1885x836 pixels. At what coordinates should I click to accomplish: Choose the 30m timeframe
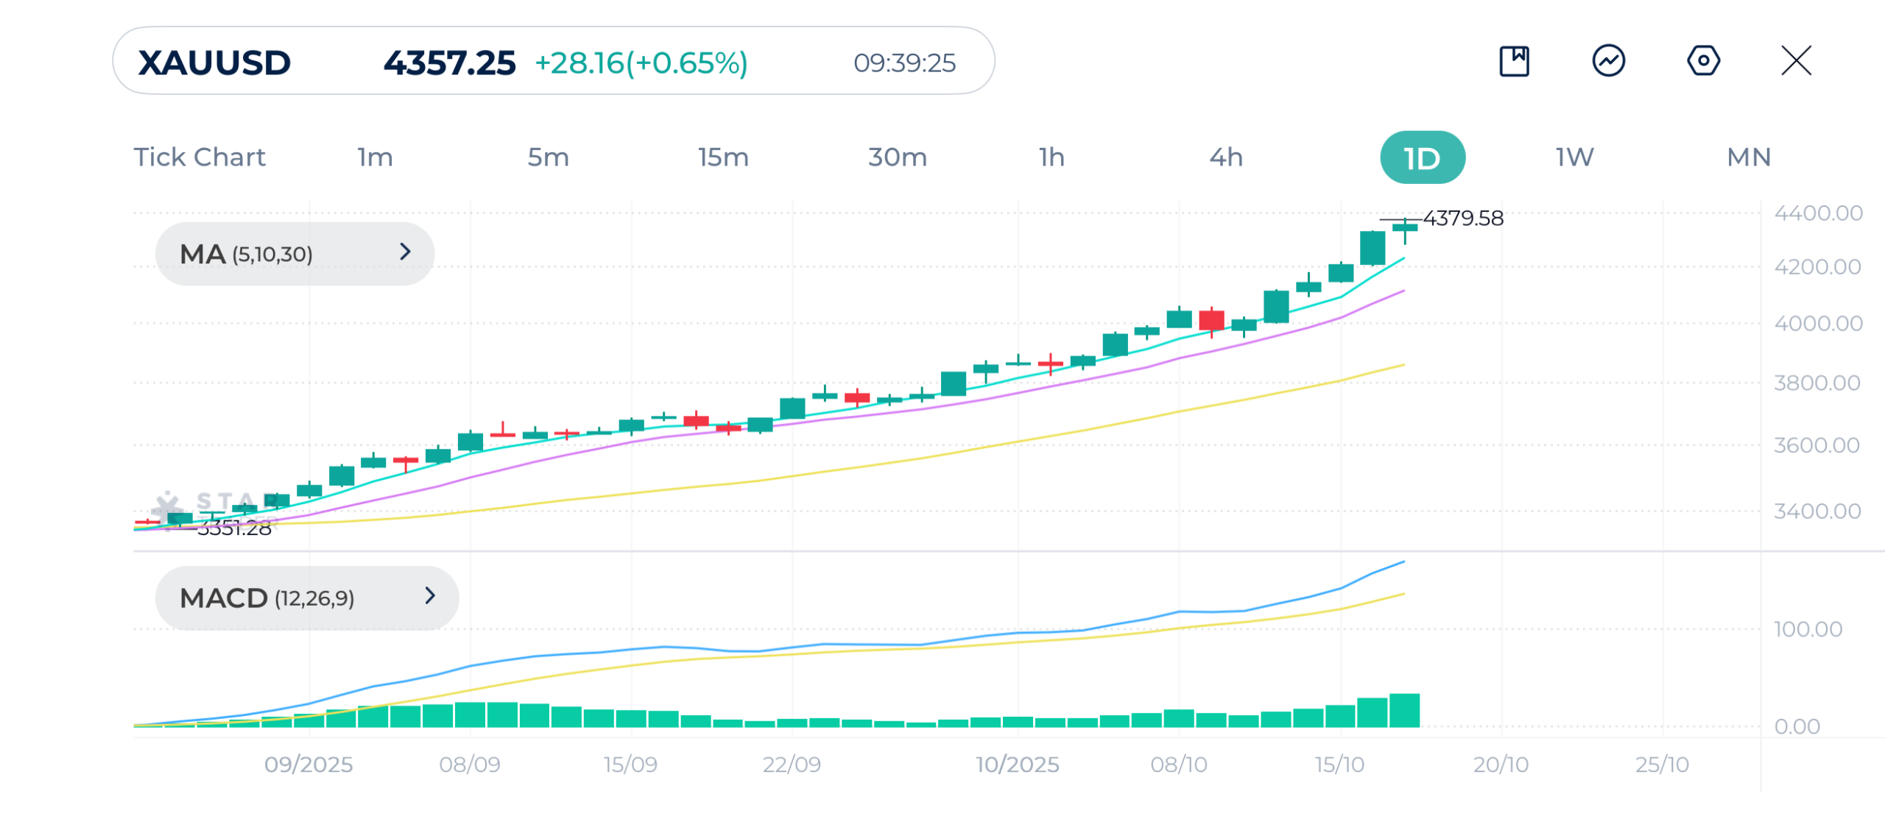897,157
